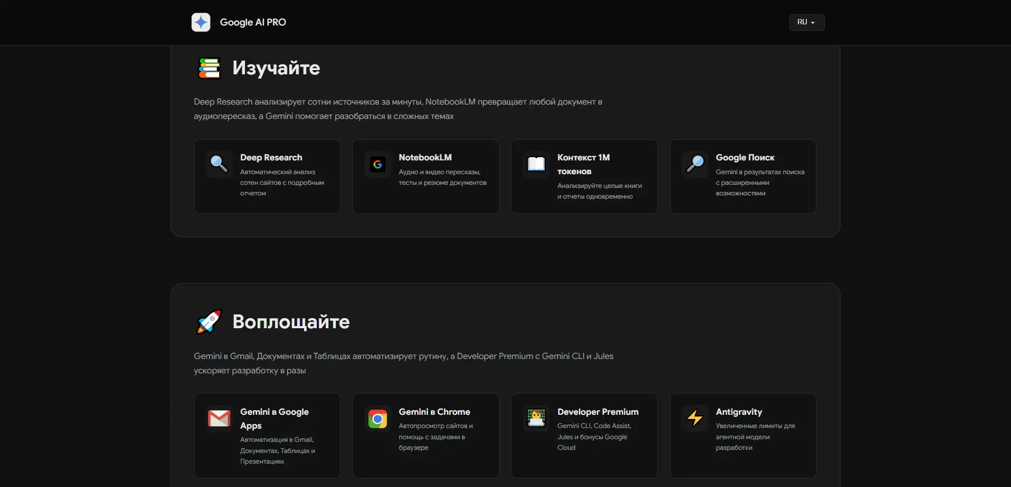
Task: Click the Воплощайте section heading
Action: tap(291, 322)
